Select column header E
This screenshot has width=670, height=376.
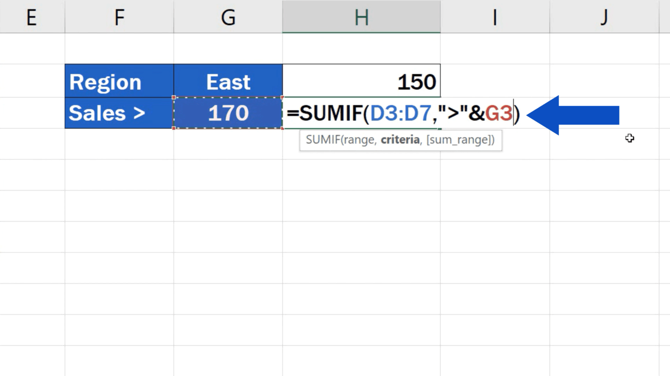coord(32,16)
